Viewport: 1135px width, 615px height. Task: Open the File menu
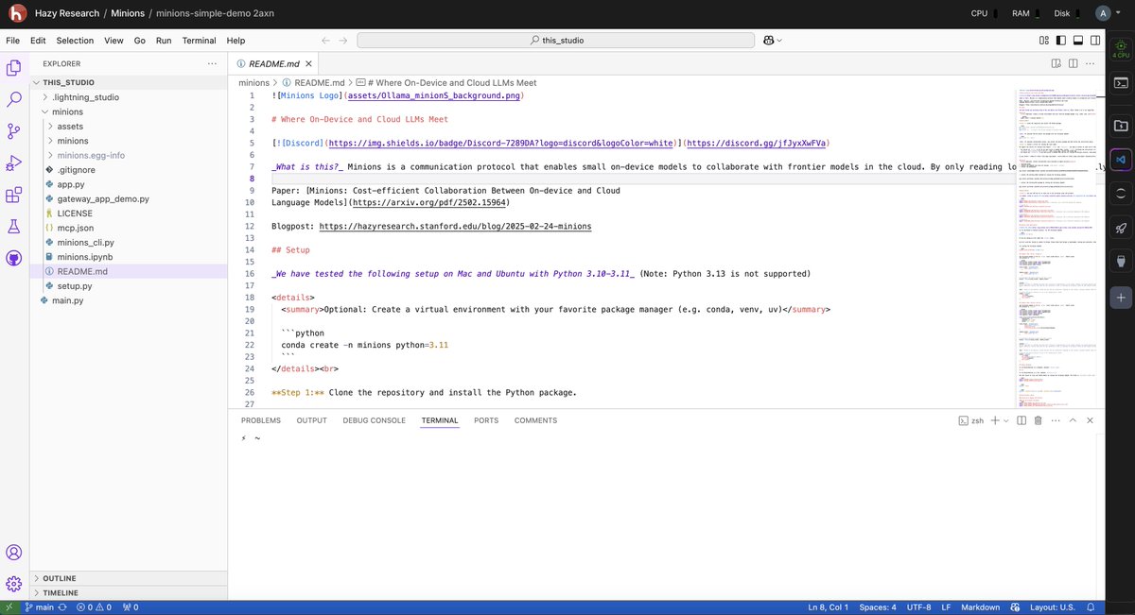point(13,41)
